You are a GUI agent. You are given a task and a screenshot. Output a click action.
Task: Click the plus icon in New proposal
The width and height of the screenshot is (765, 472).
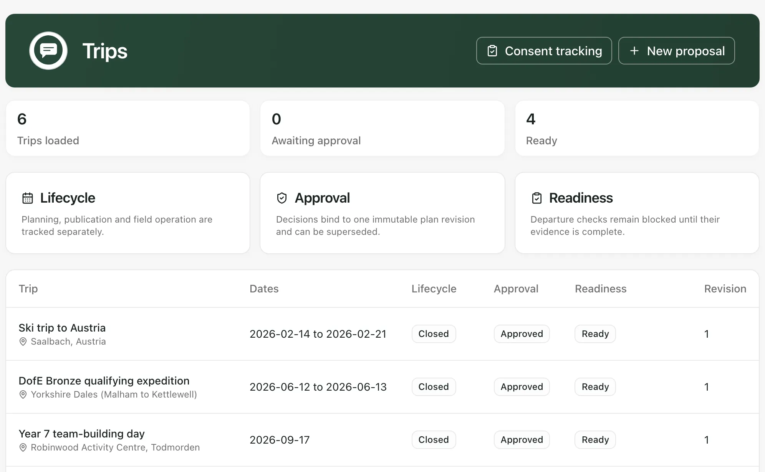634,51
